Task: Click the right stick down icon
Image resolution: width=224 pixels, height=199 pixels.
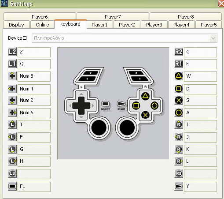Action: pos(179,149)
